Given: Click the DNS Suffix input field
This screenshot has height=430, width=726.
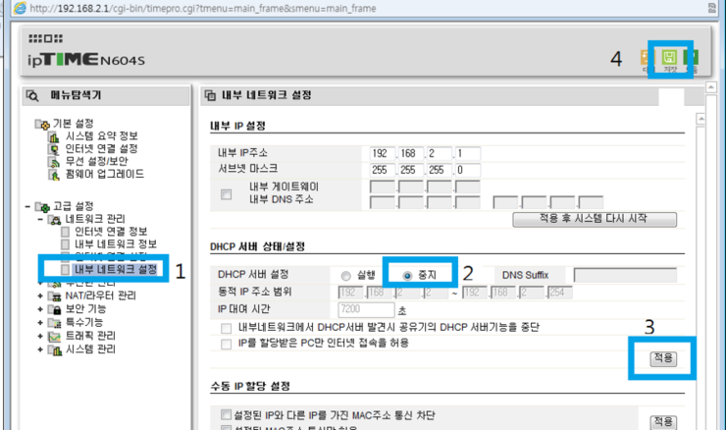Looking at the screenshot, I should 625,275.
